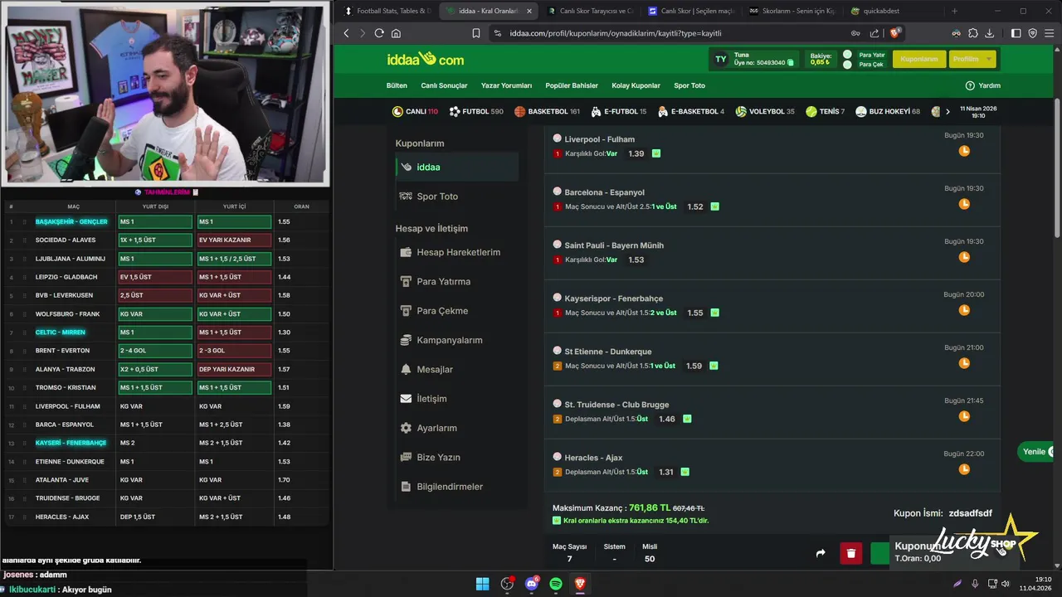
Task: Switch to quickabdest browser tab
Action: 893,11
